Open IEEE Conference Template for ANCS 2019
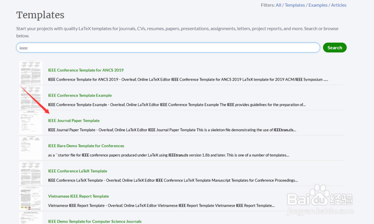Viewport: 374px width, 224px height. 86,70
